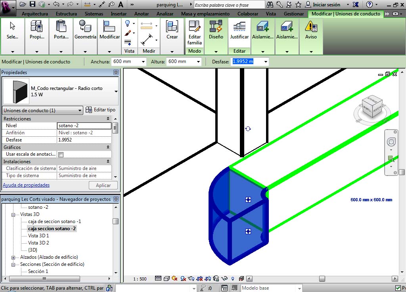The width and height of the screenshot is (406, 292).
Task: Click the Justificar ribbon icon
Action: pyautogui.click(x=239, y=27)
